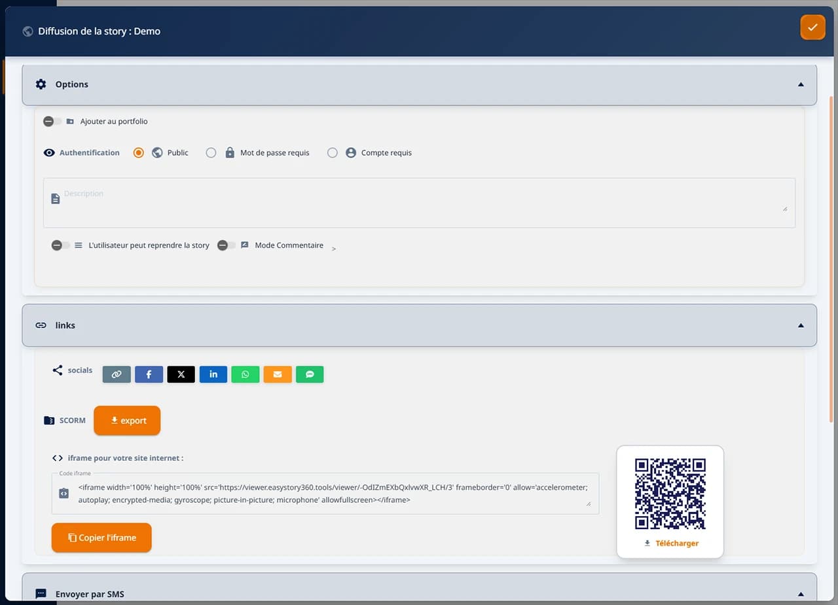This screenshot has height=605, width=838.
Task: Export the story as SCORM
Action: [x=127, y=421]
